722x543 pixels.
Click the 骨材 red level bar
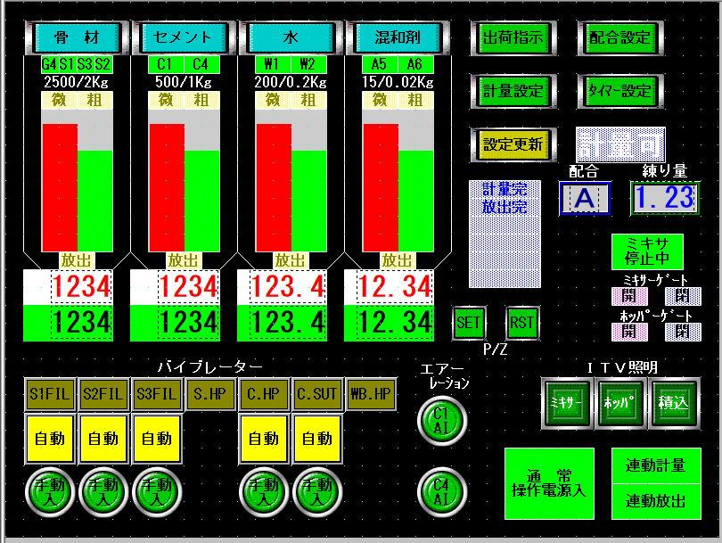tap(60, 187)
